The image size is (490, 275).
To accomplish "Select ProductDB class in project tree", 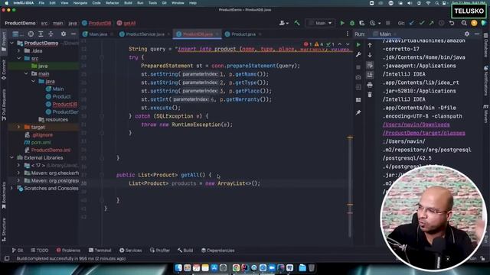I will (64, 104).
